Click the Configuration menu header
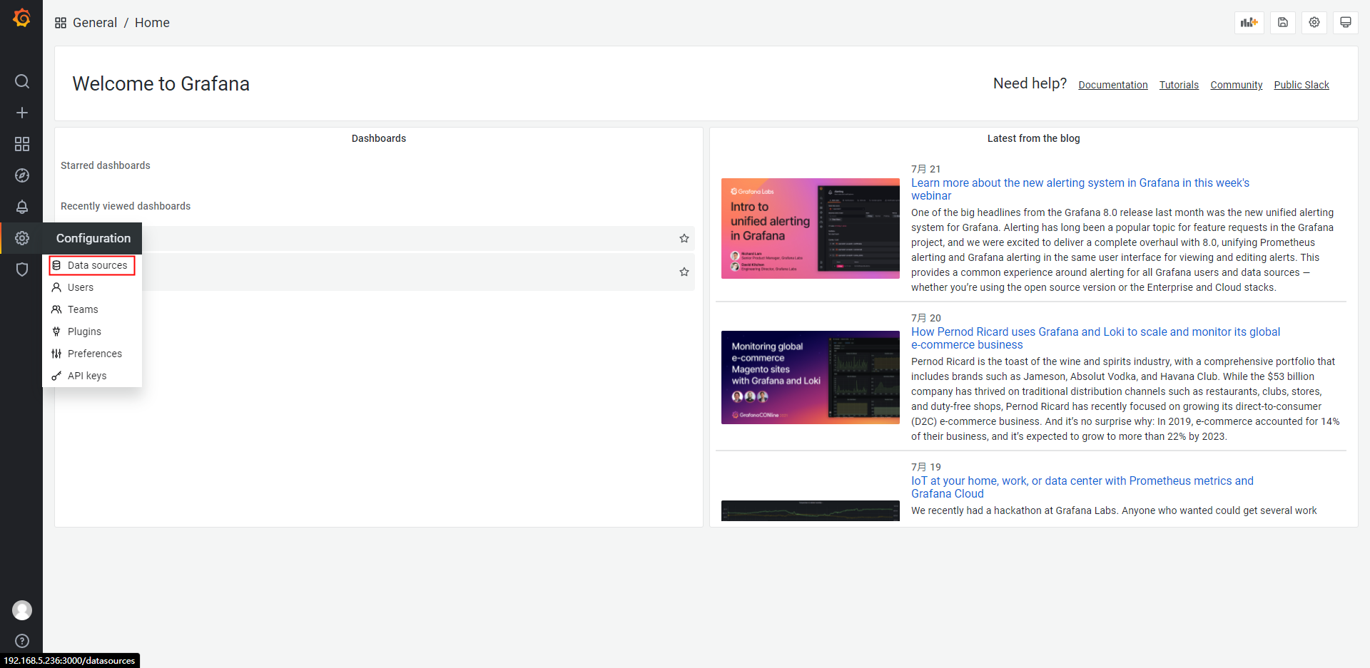This screenshot has height=668, width=1370. [x=93, y=238]
